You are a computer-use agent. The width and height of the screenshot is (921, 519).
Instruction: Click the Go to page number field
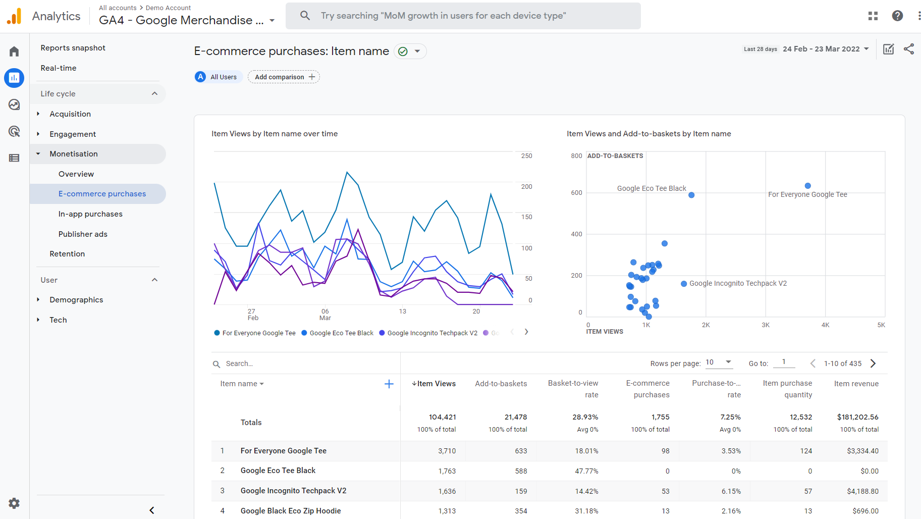(784, 362)
